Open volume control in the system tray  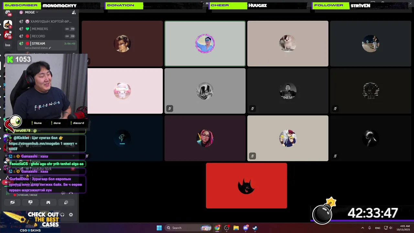coord(391,228)
